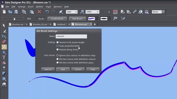Choose Stretch to fit stroke length

click(x=58, y=42)
